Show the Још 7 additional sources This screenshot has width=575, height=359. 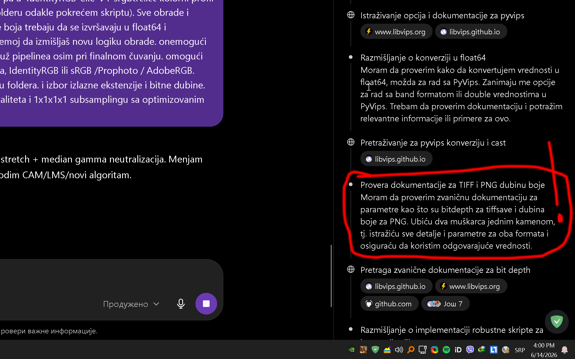[x=445, y=304]
